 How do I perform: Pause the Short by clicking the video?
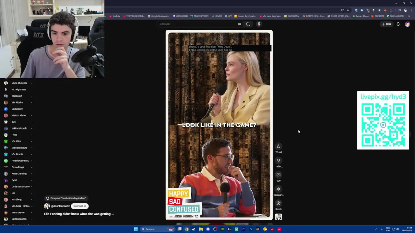[219, 125]
